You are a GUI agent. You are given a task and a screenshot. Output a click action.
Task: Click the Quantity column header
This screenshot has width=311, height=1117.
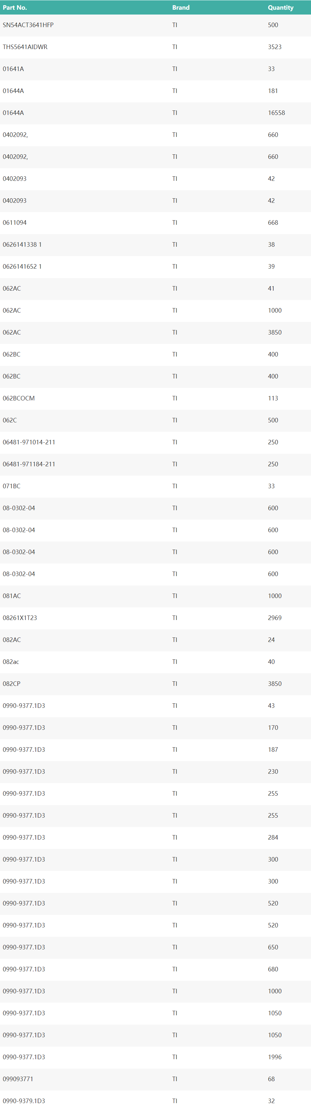[280, 7]
